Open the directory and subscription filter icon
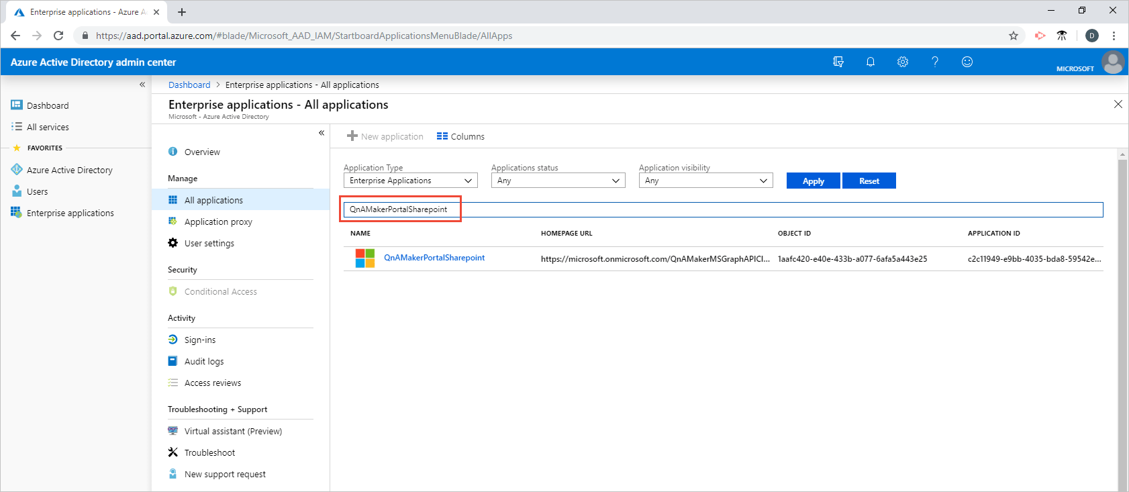This screenshot has height=492, width=1129. 838,62
